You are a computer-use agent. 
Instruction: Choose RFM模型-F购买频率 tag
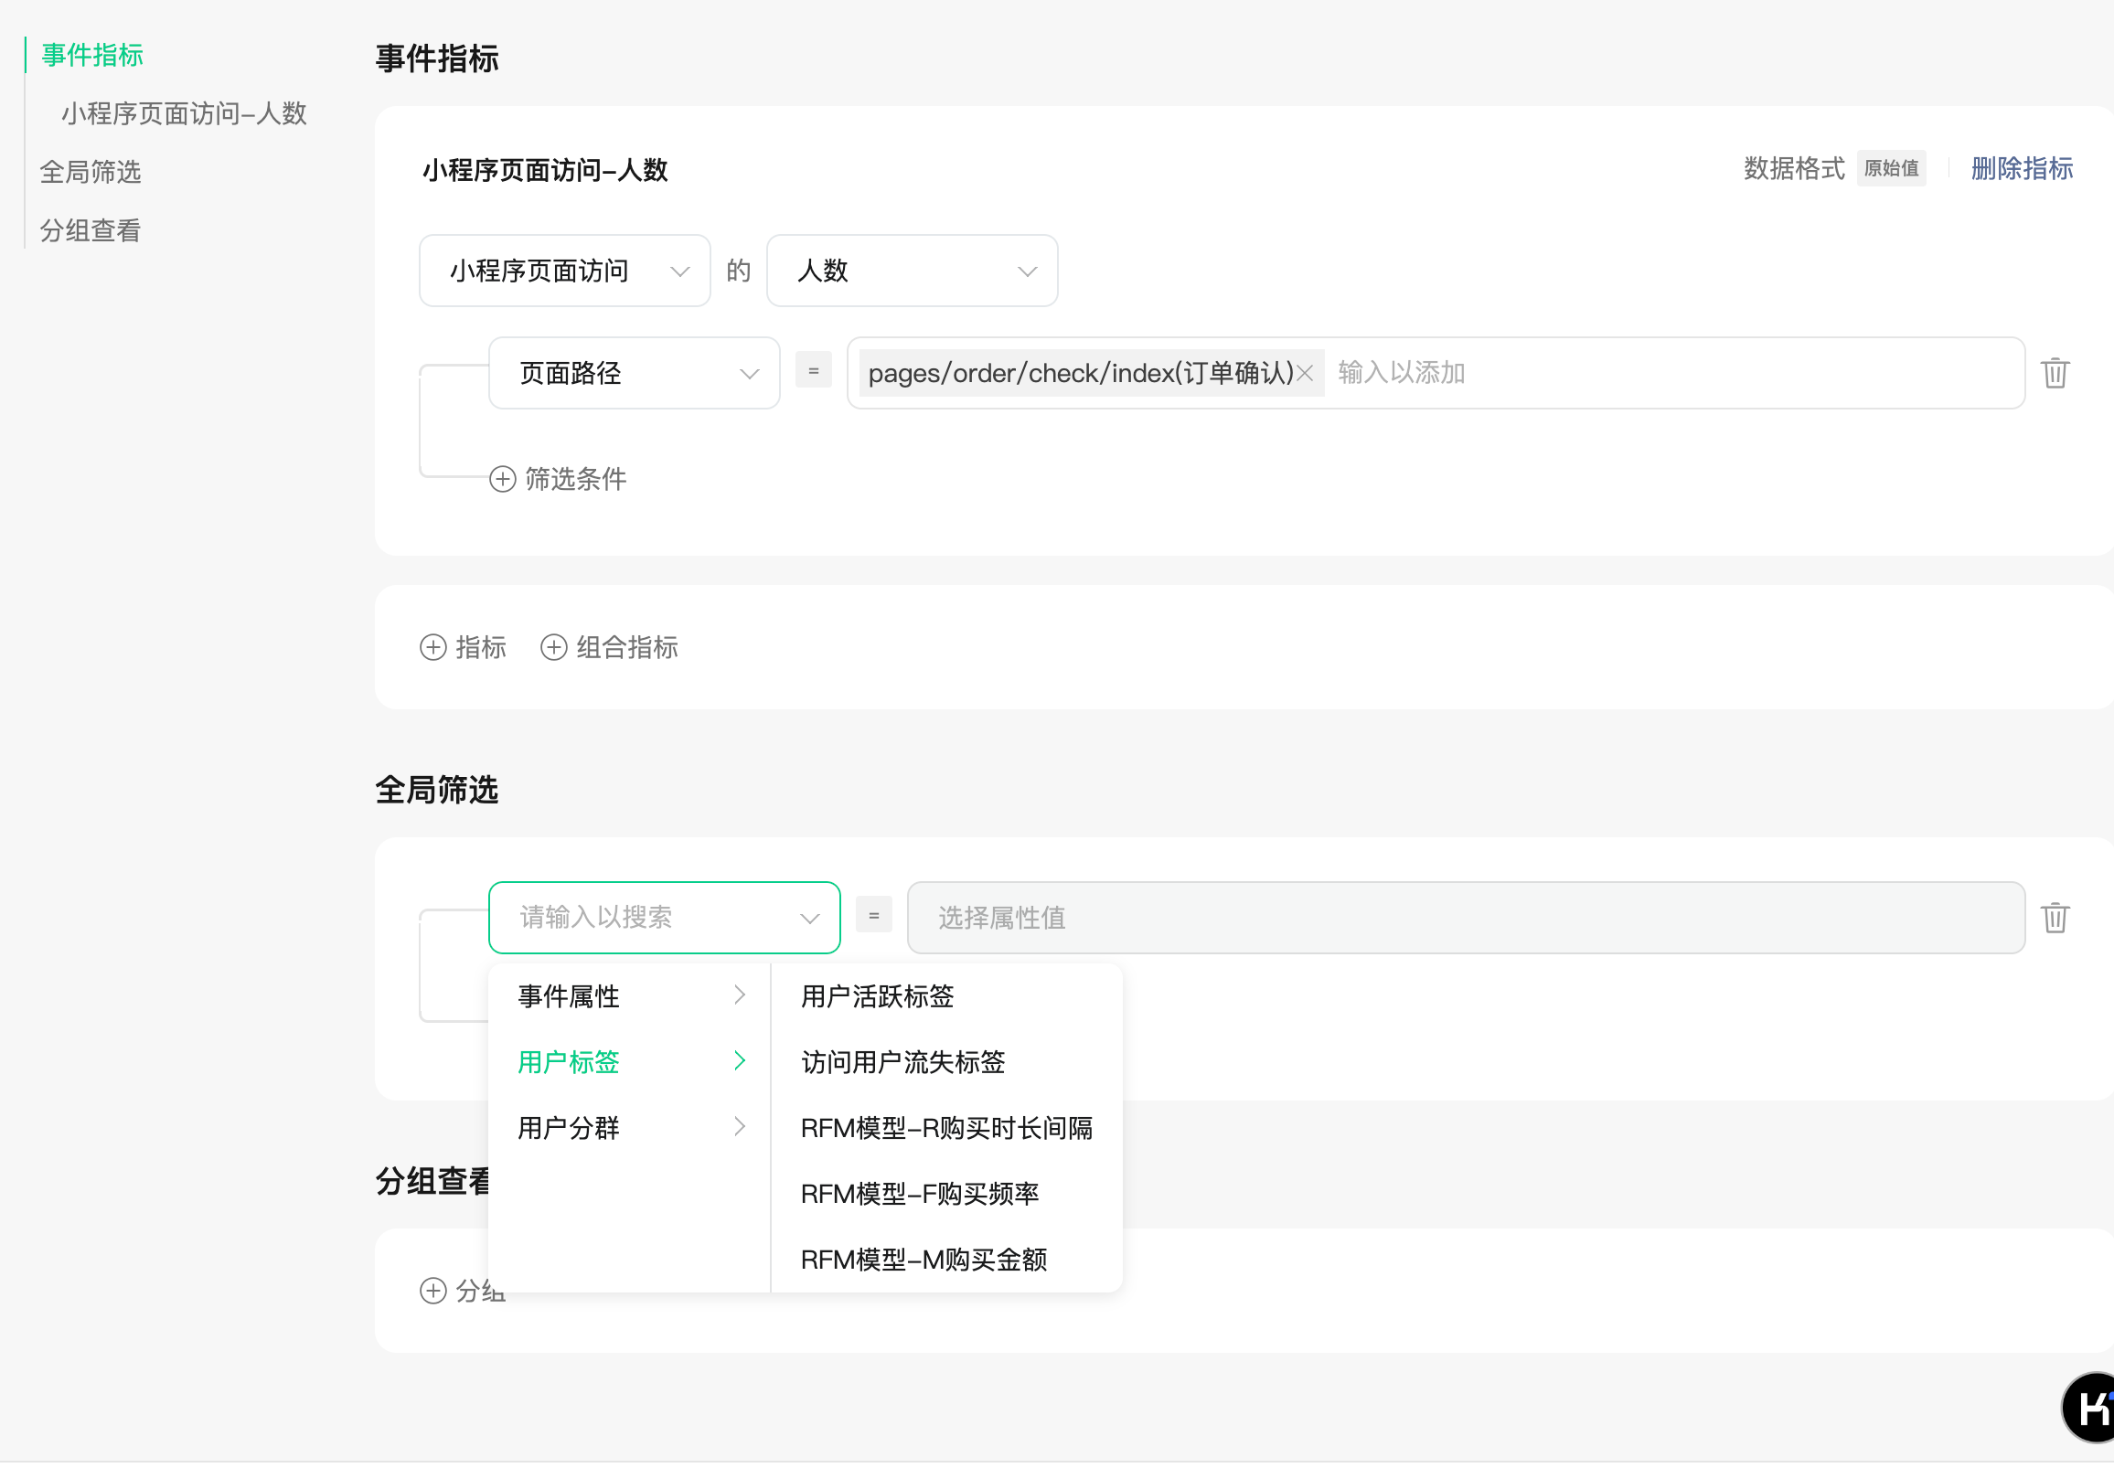coord(919,1194)
